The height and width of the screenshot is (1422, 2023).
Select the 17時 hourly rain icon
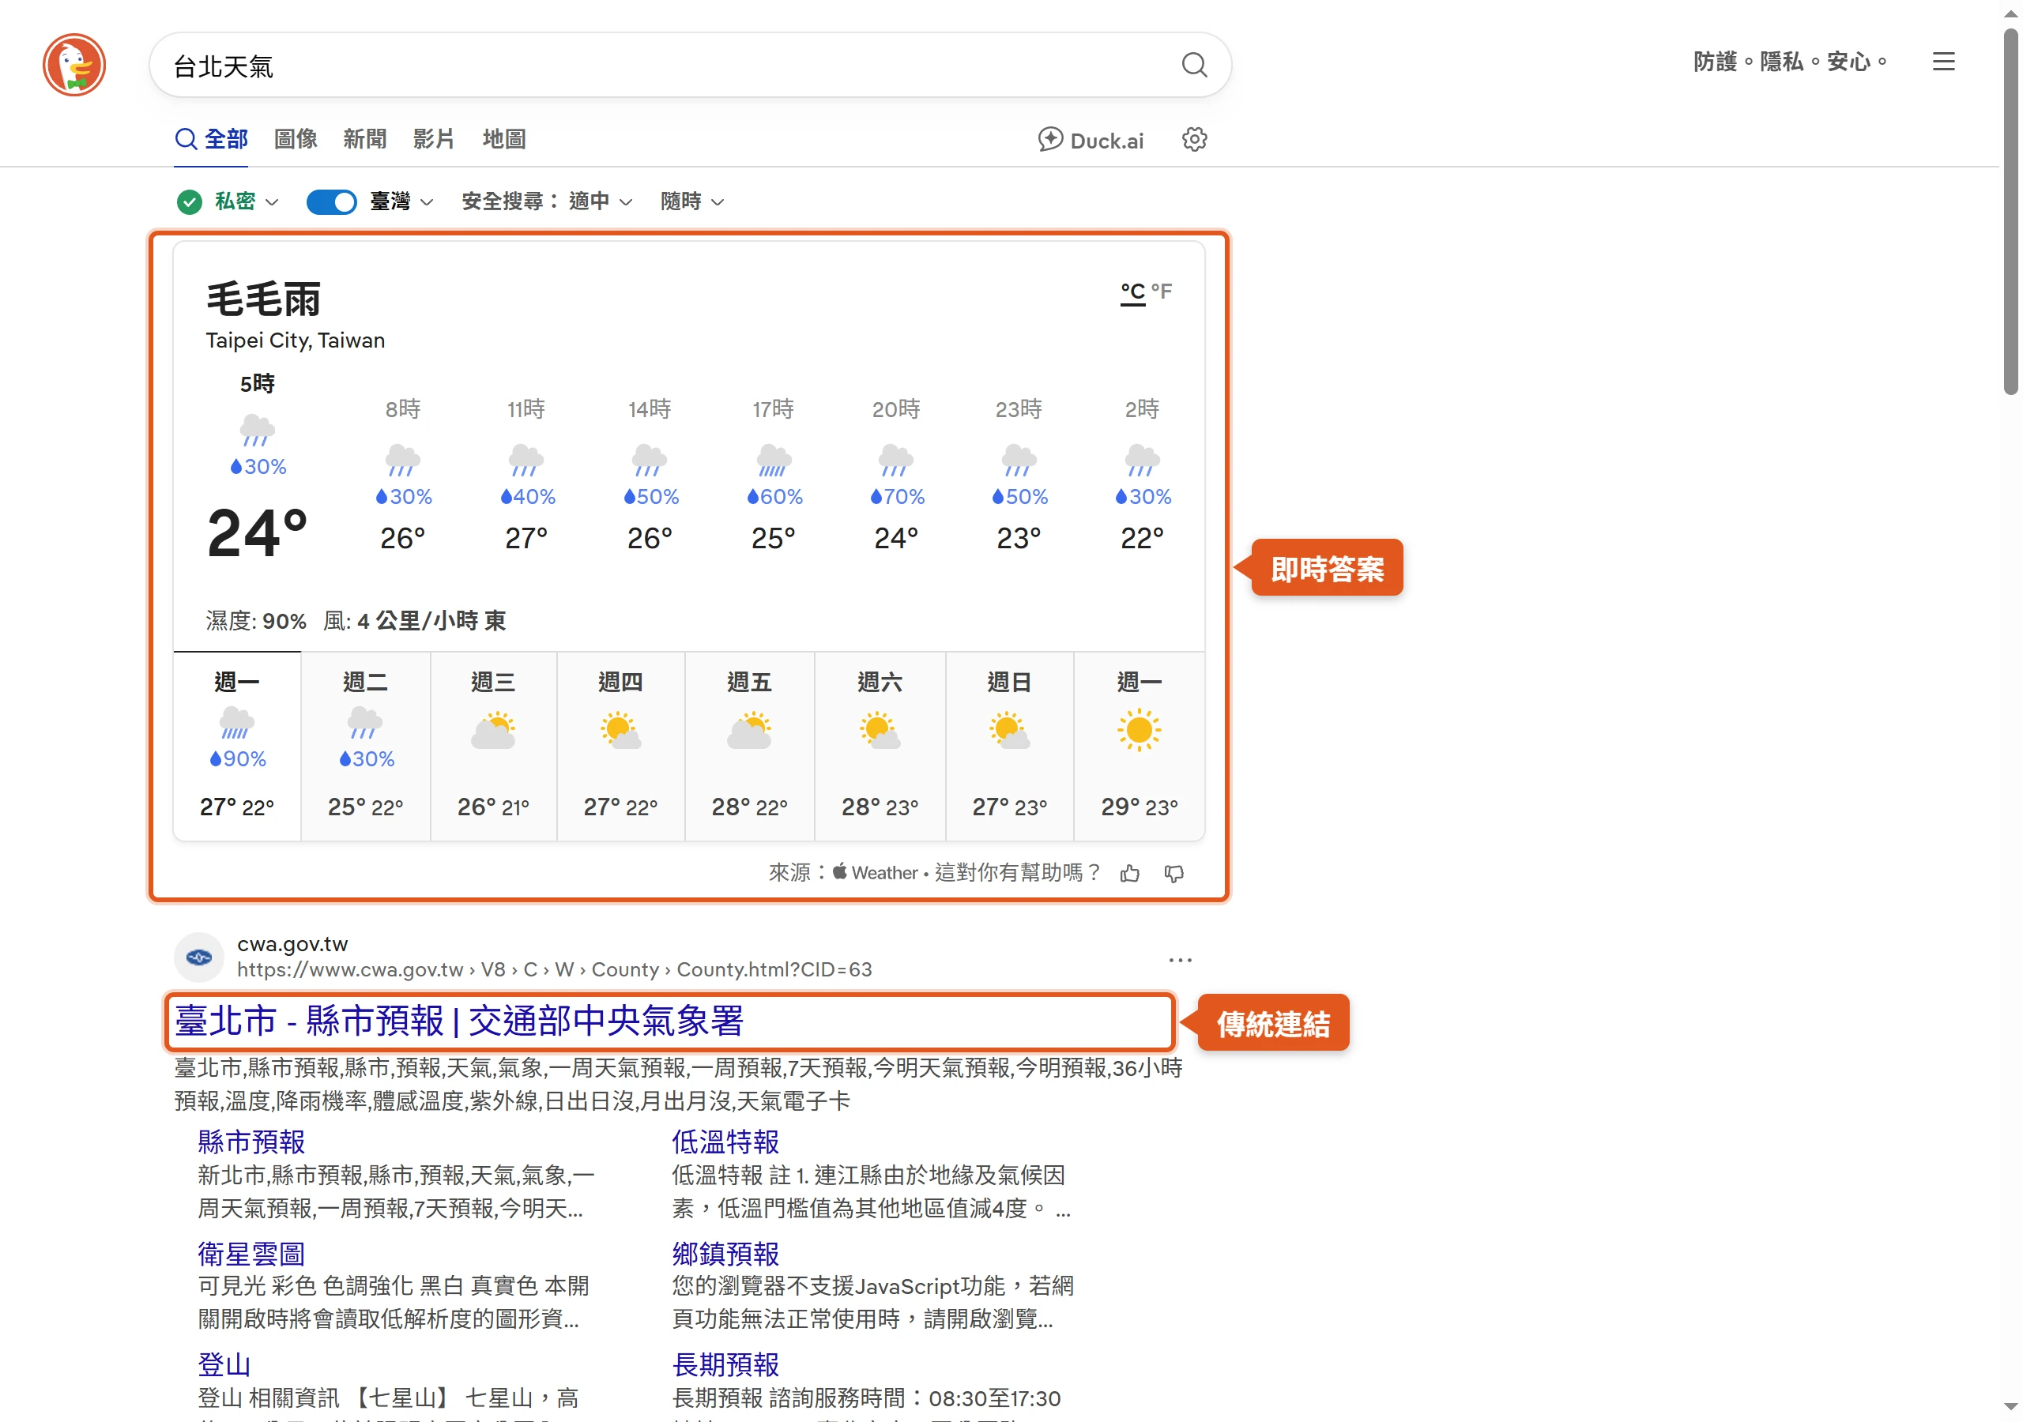pos(774,460)
